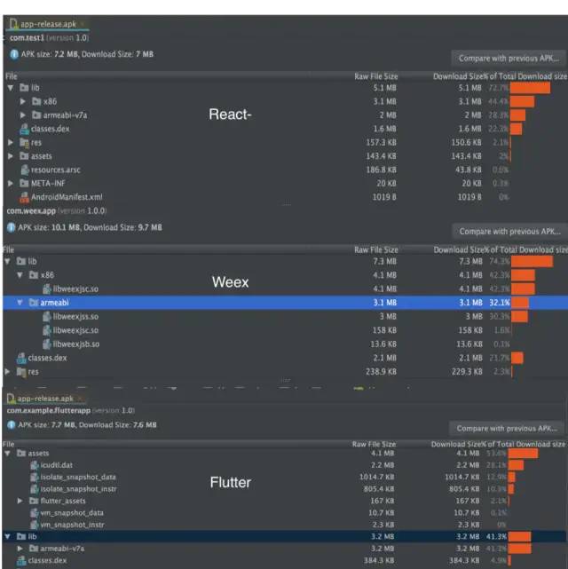Expand the flutter_assets folder

[x=20, y=501]
